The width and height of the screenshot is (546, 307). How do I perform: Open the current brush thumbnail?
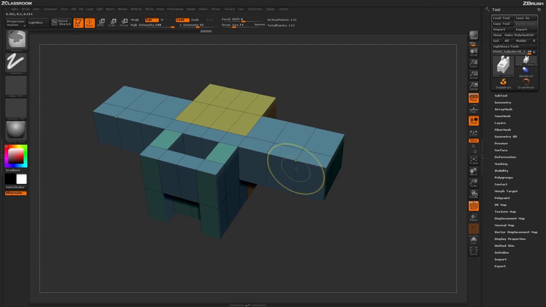16,41
